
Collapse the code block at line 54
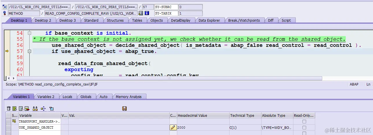coord(29,33)
